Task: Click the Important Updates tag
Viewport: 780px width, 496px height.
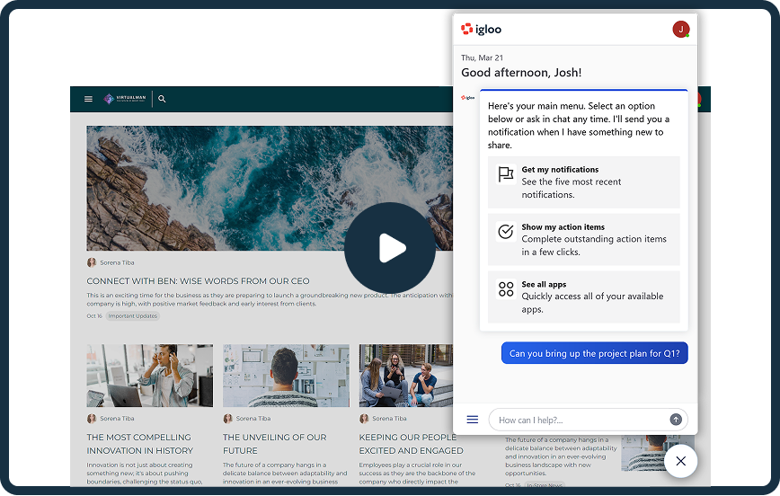Action: (133, 316)
